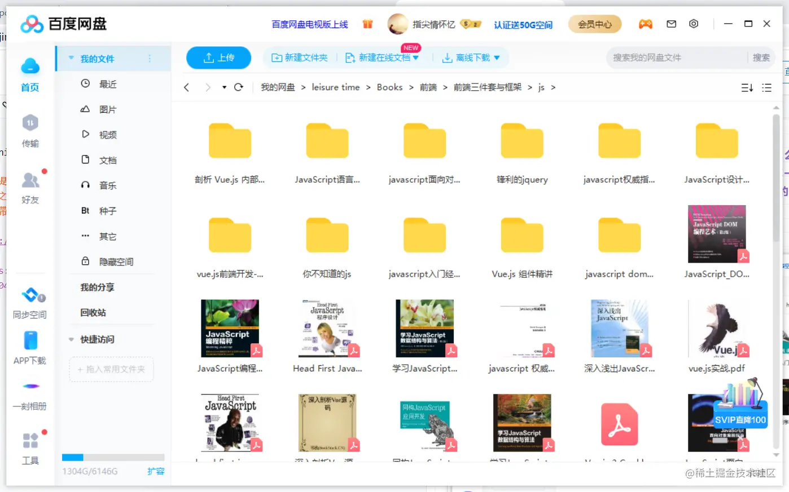The width and height of the screenshot is (789, 492).
Task: Open the 同步空间 sync space icon
Action: point(30,303)
